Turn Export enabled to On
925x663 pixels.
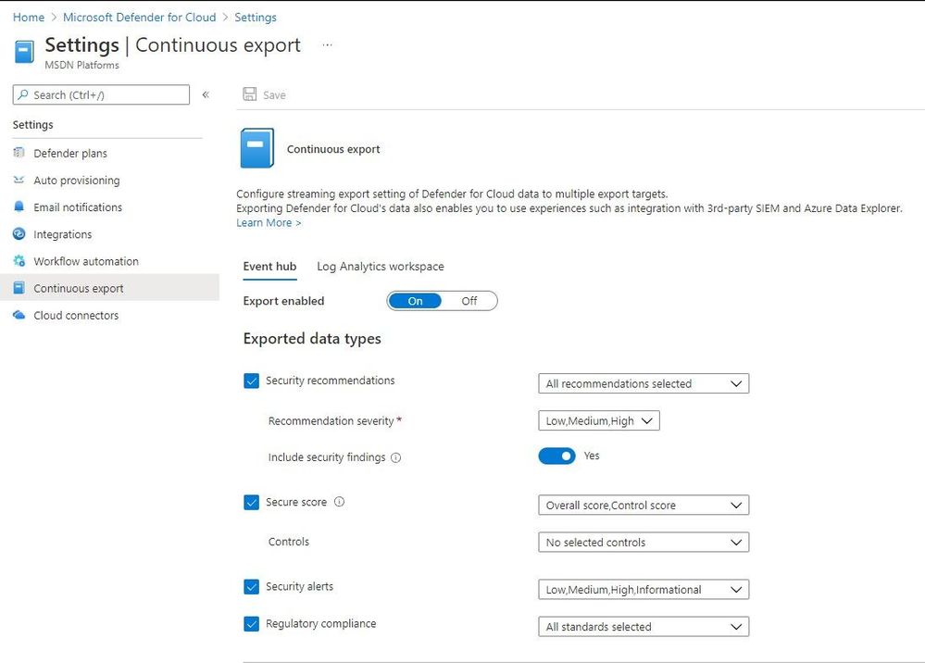(415, 301)
